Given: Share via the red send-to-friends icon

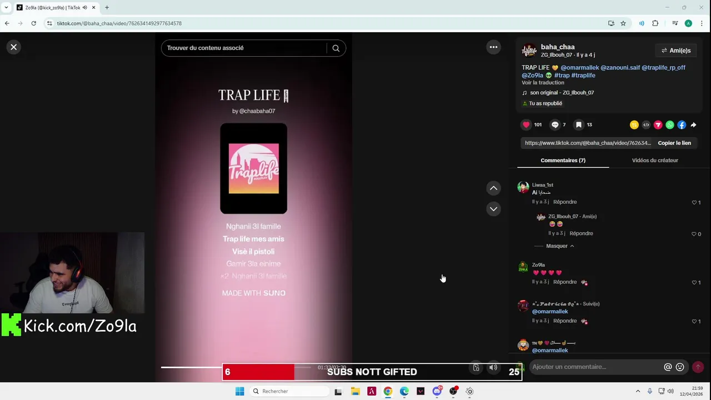Looking at the screenshot, I should [x=658, y=125].
